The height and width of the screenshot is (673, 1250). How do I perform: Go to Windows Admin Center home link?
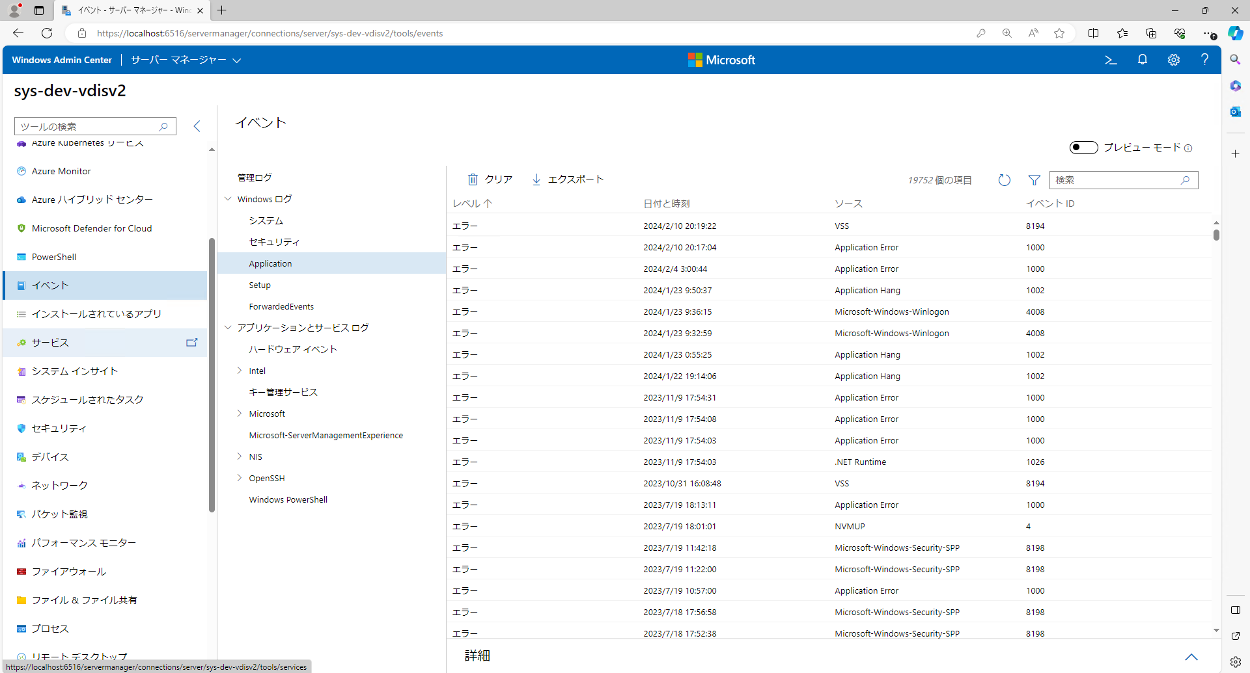62,60
